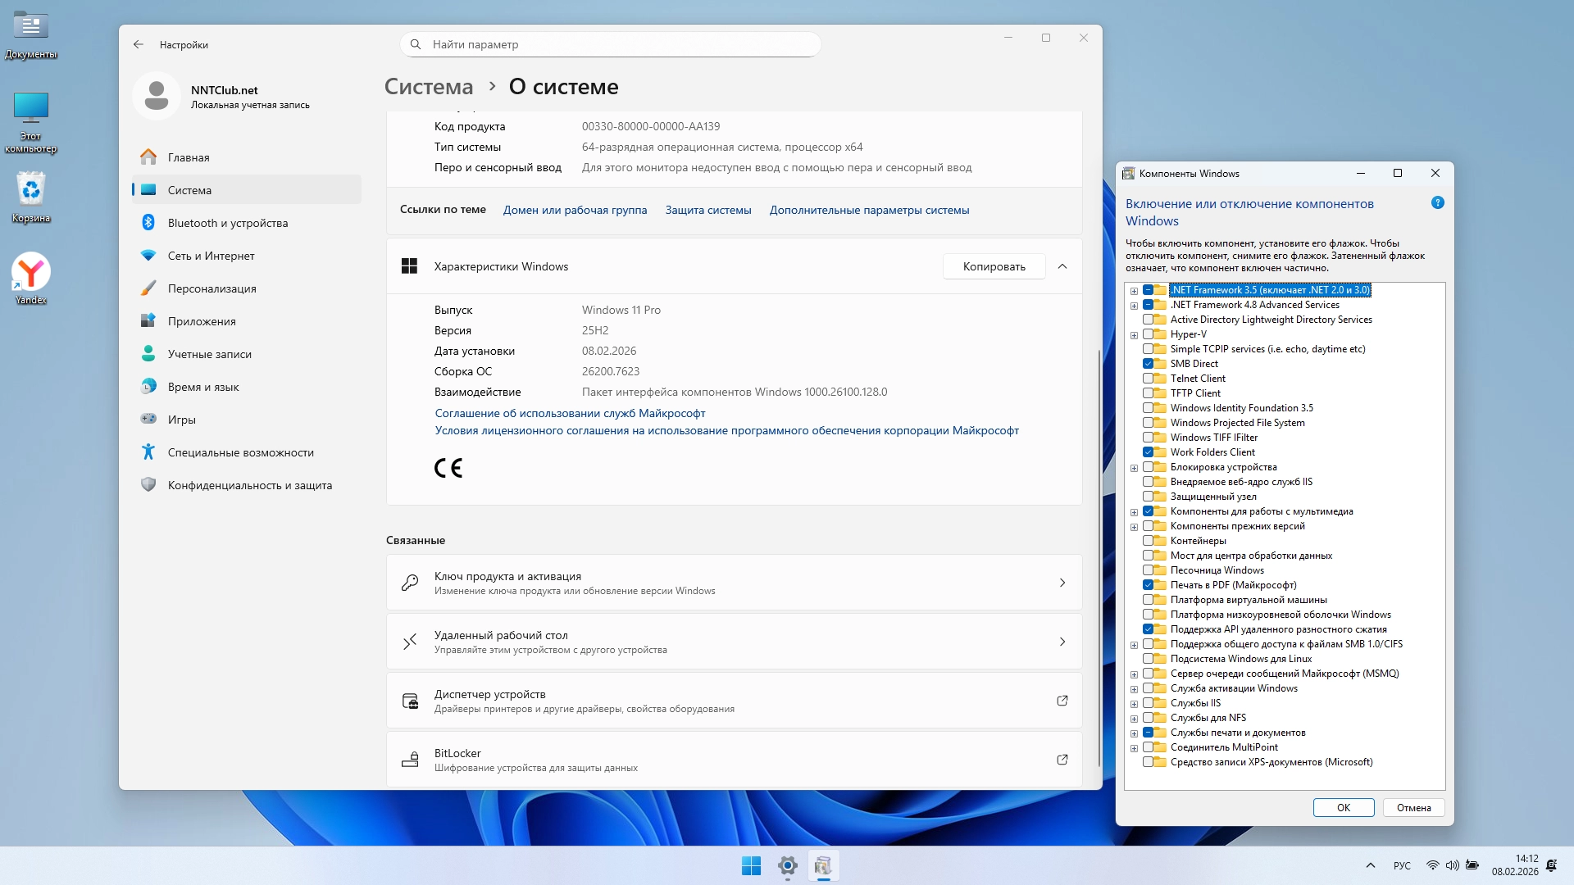The width and height of the screenshot is (1574, 885).
Task: Open the Защита системы link
Action: pyautogui.click(x=707, y=210)
